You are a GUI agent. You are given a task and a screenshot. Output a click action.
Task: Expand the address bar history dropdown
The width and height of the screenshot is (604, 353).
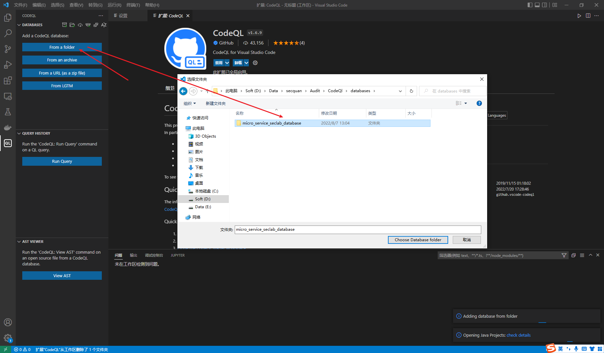point(400,91)
